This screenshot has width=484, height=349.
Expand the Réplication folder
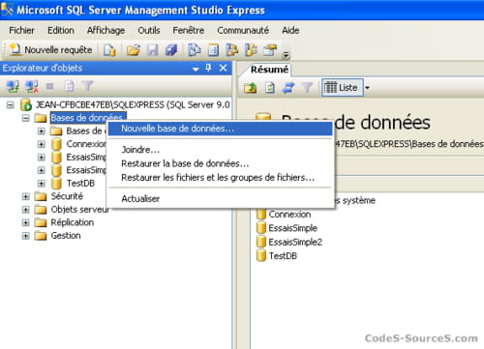(26, 222)
